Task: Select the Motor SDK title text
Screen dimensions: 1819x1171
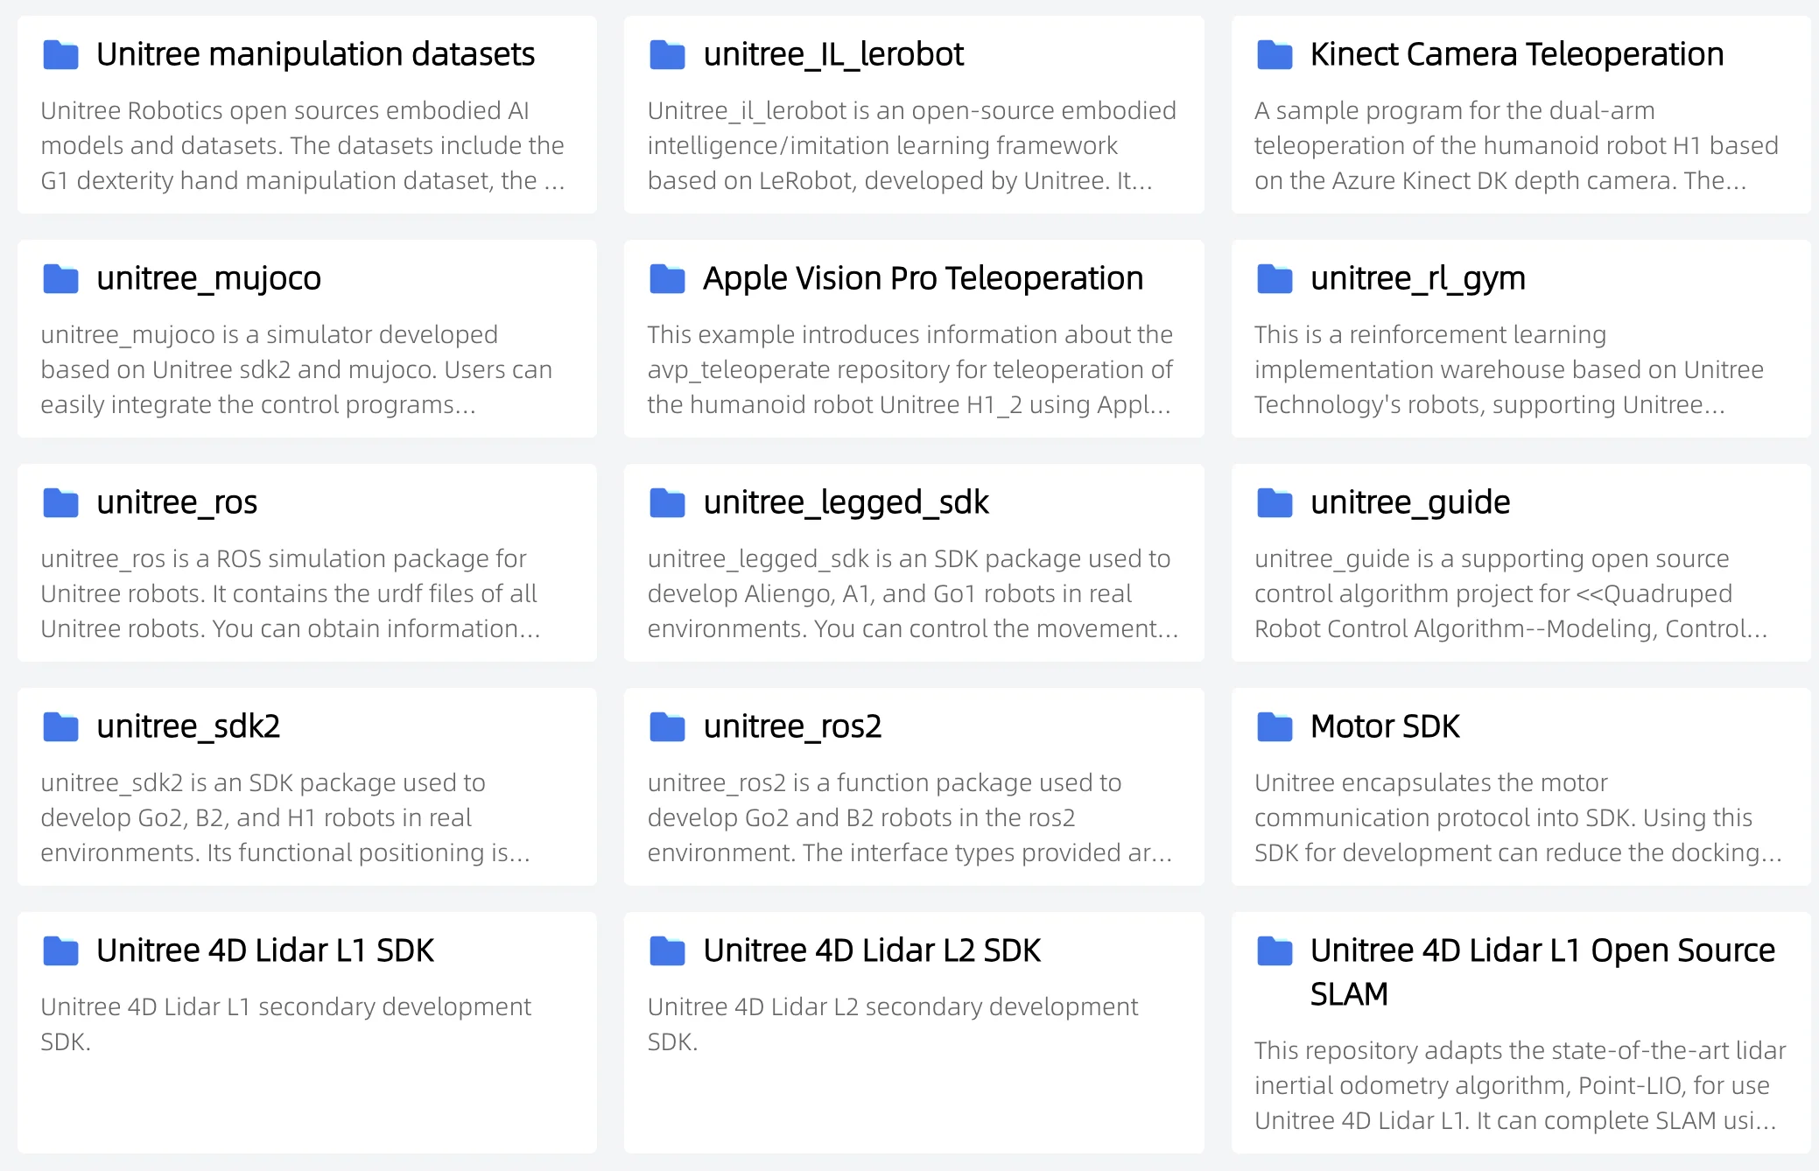Action: [1383, 726]
